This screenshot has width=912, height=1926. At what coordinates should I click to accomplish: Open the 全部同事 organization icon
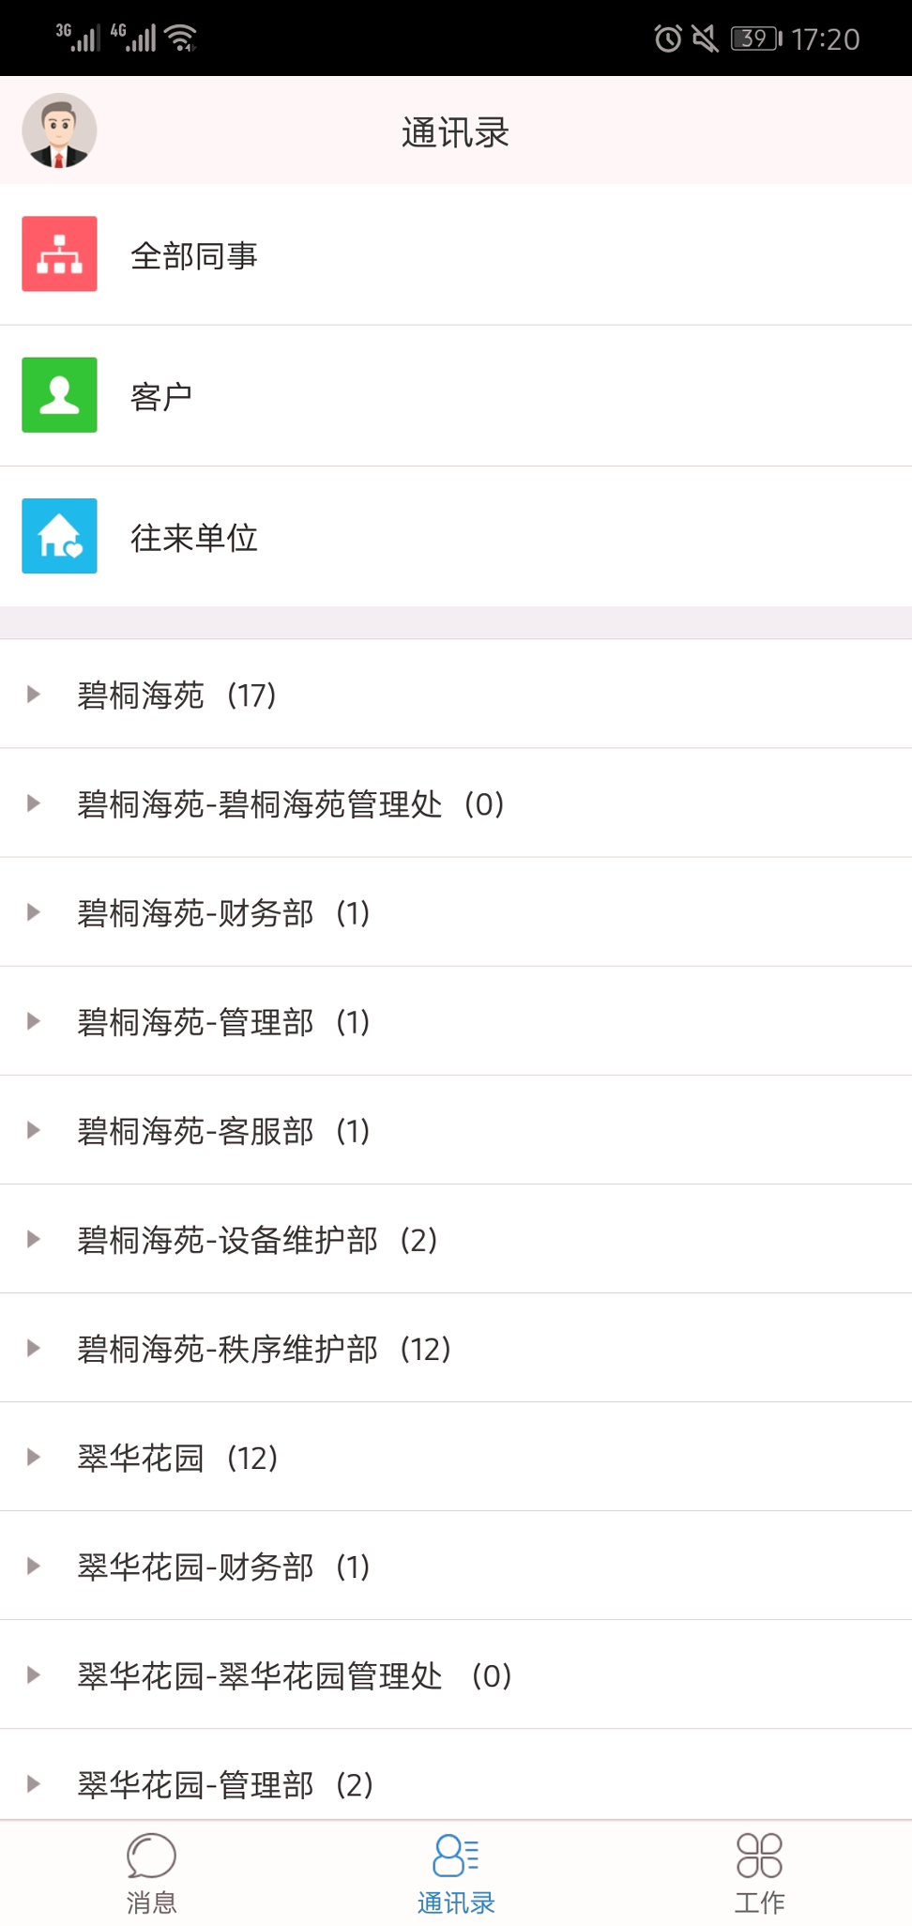tap(59, 254)
